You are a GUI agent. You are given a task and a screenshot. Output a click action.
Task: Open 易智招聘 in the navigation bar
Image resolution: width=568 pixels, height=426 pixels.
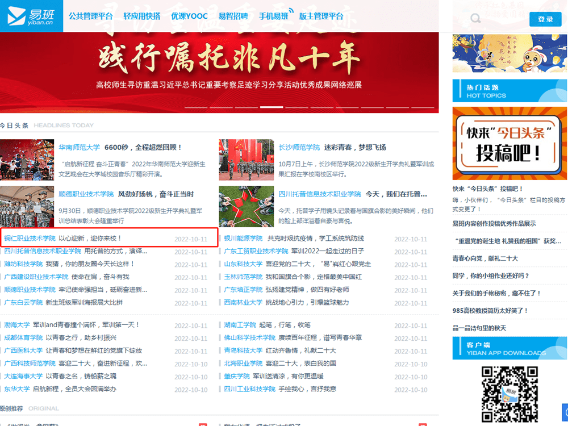(233, 16)
